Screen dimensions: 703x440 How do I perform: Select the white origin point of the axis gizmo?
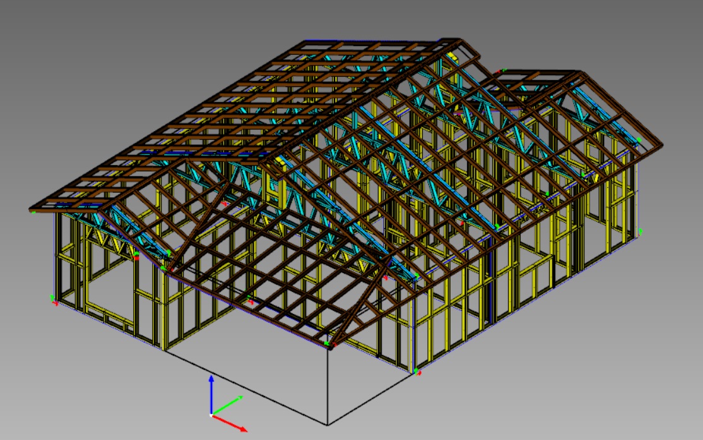click(211, 415)
